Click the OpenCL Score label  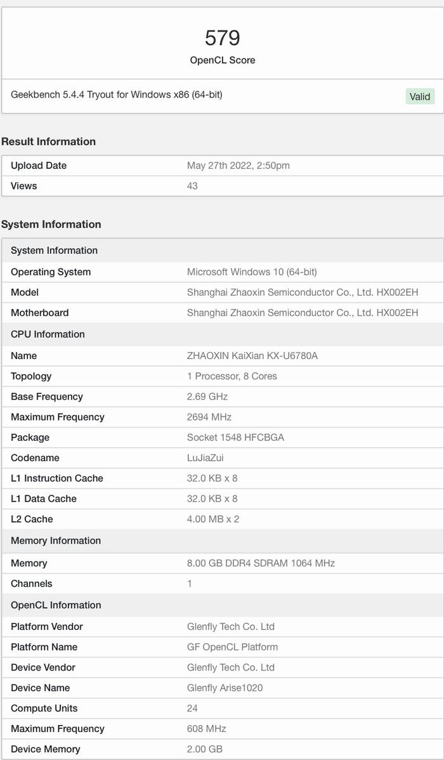[223, 60]
